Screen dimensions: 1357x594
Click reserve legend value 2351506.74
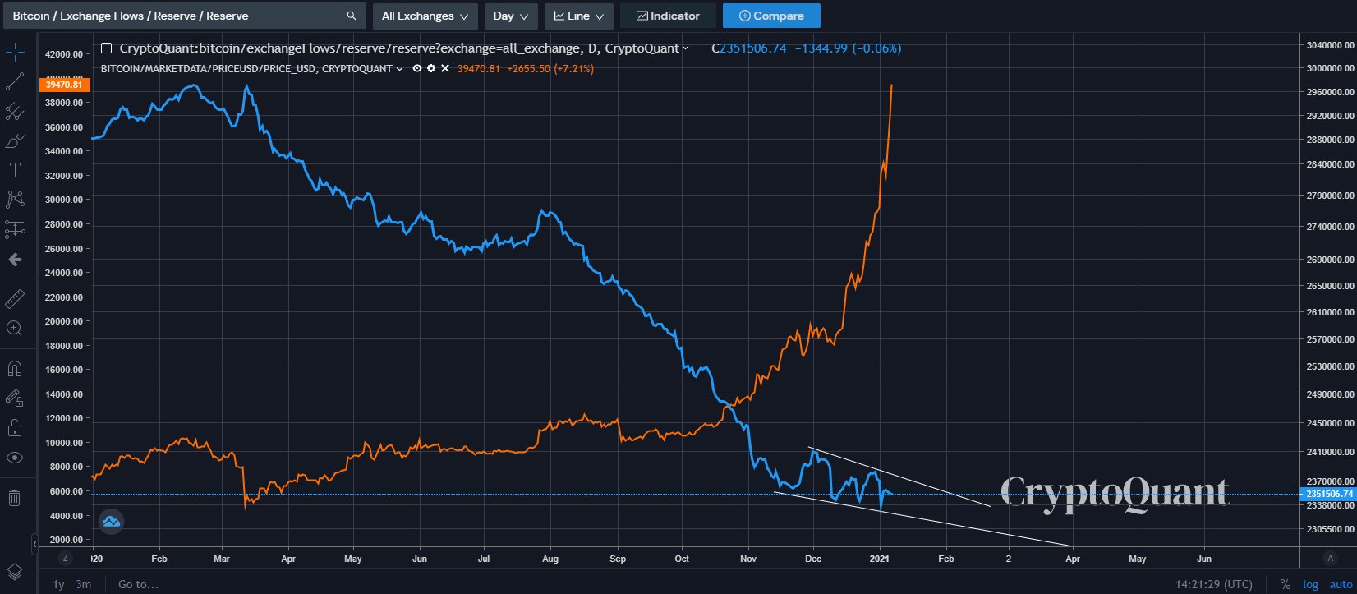(x=752, y=48)
